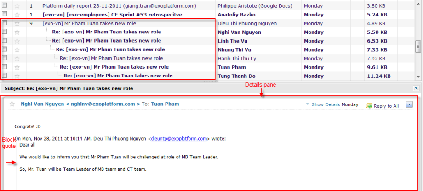Tick checkbox for CF Sprint #53 retrospecitve email
Screen dimensions: 423x191
pos(4,14)
